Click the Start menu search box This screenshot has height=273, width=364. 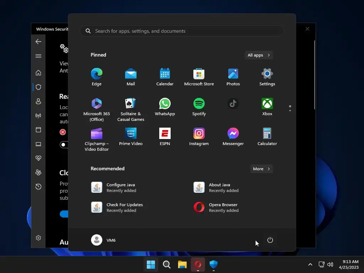tap(182, 31)
